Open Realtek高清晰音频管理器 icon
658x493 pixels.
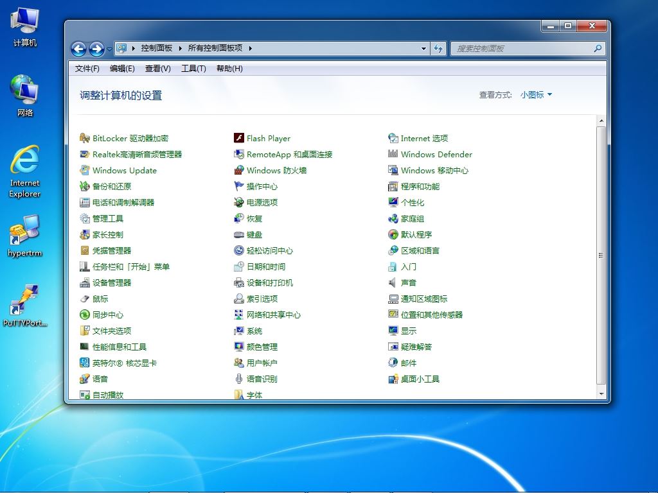point(85,154)
